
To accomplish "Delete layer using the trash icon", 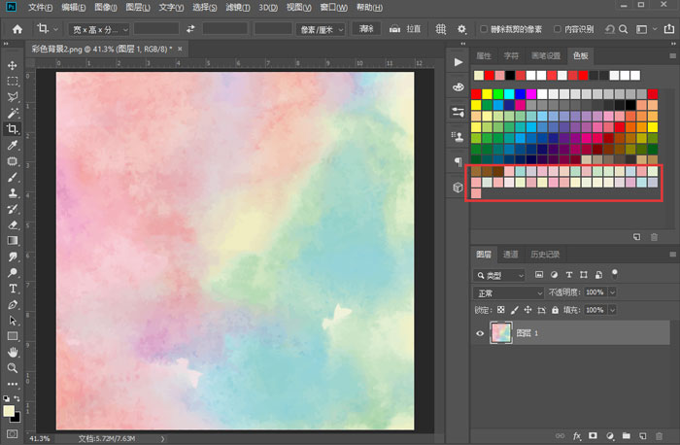I will click(x=660, y=436).
